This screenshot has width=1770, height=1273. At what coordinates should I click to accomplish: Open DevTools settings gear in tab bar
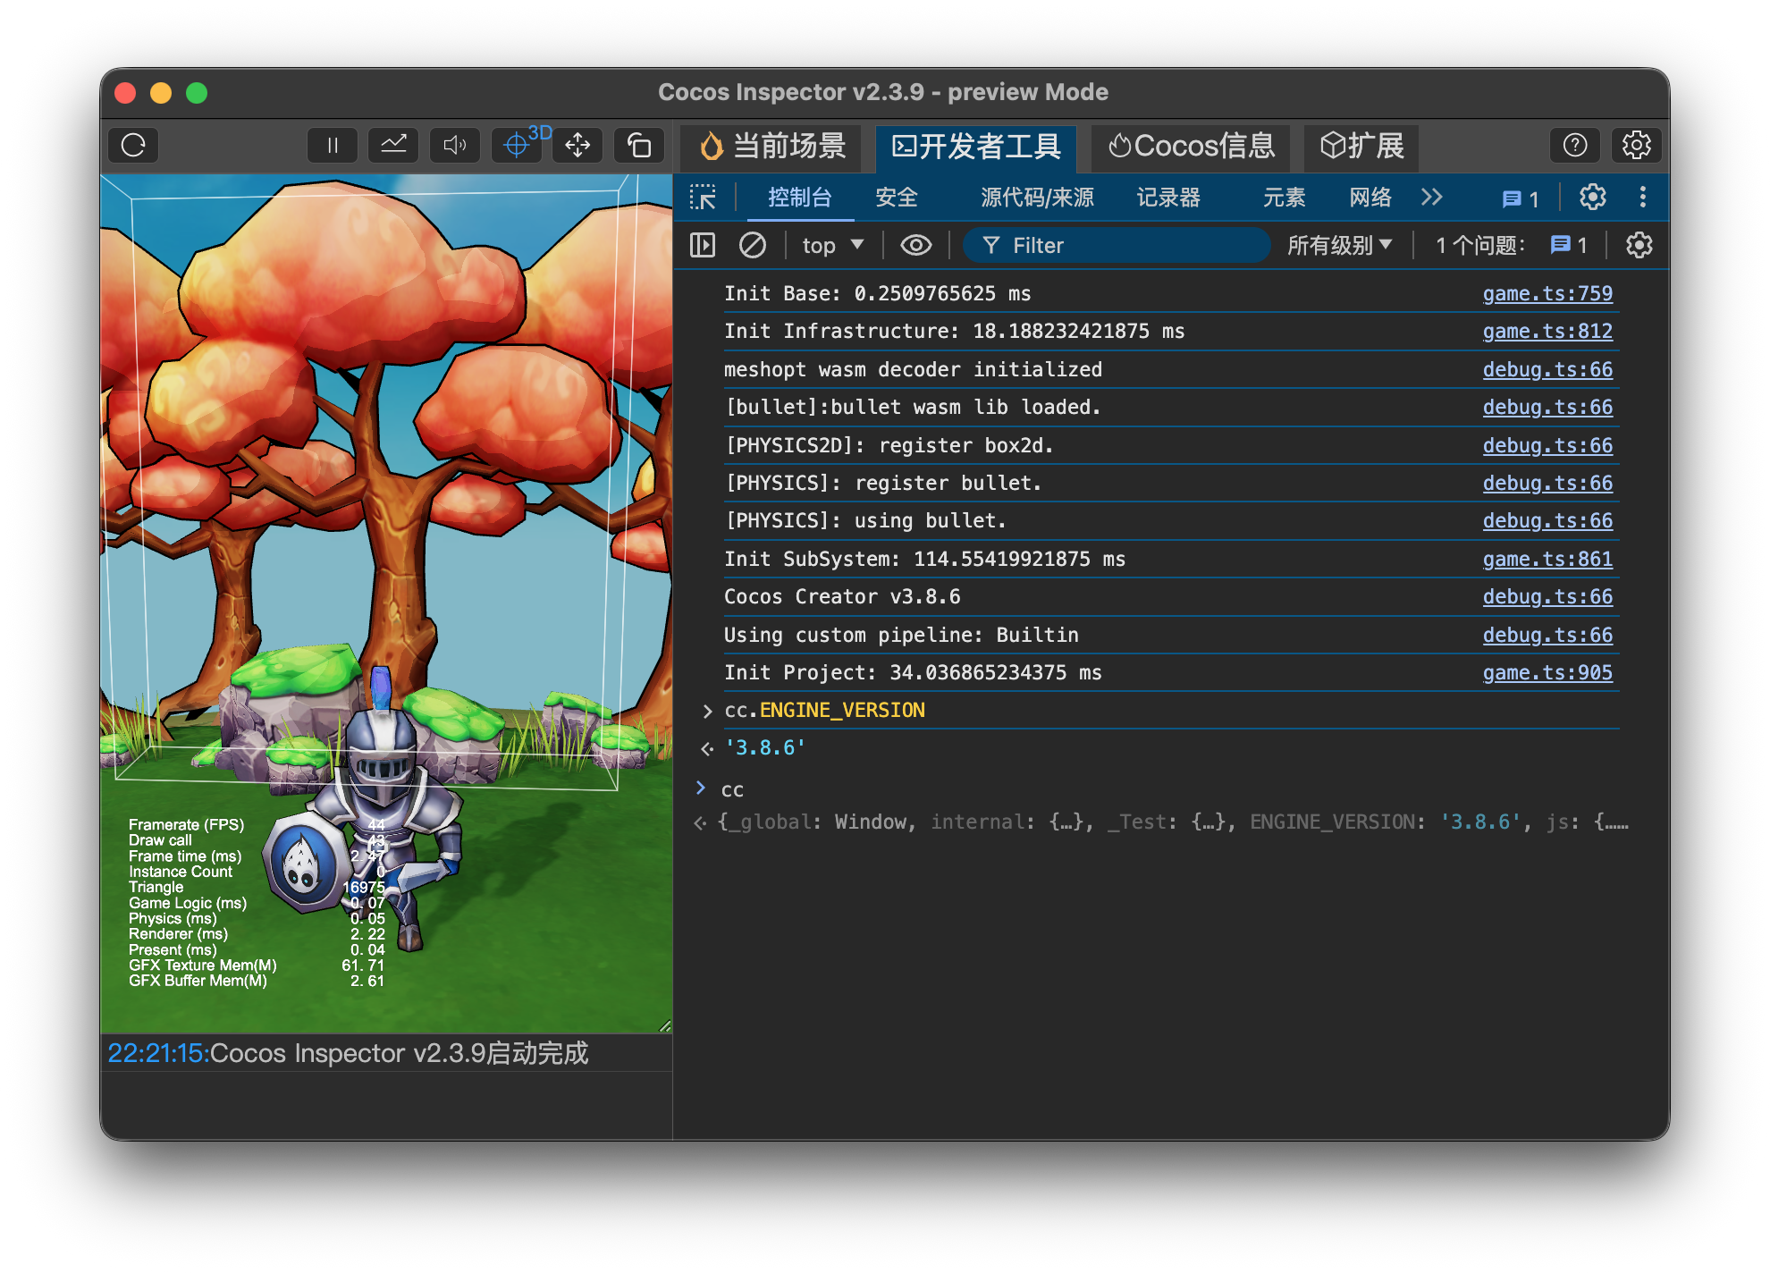coord(1593,198)
